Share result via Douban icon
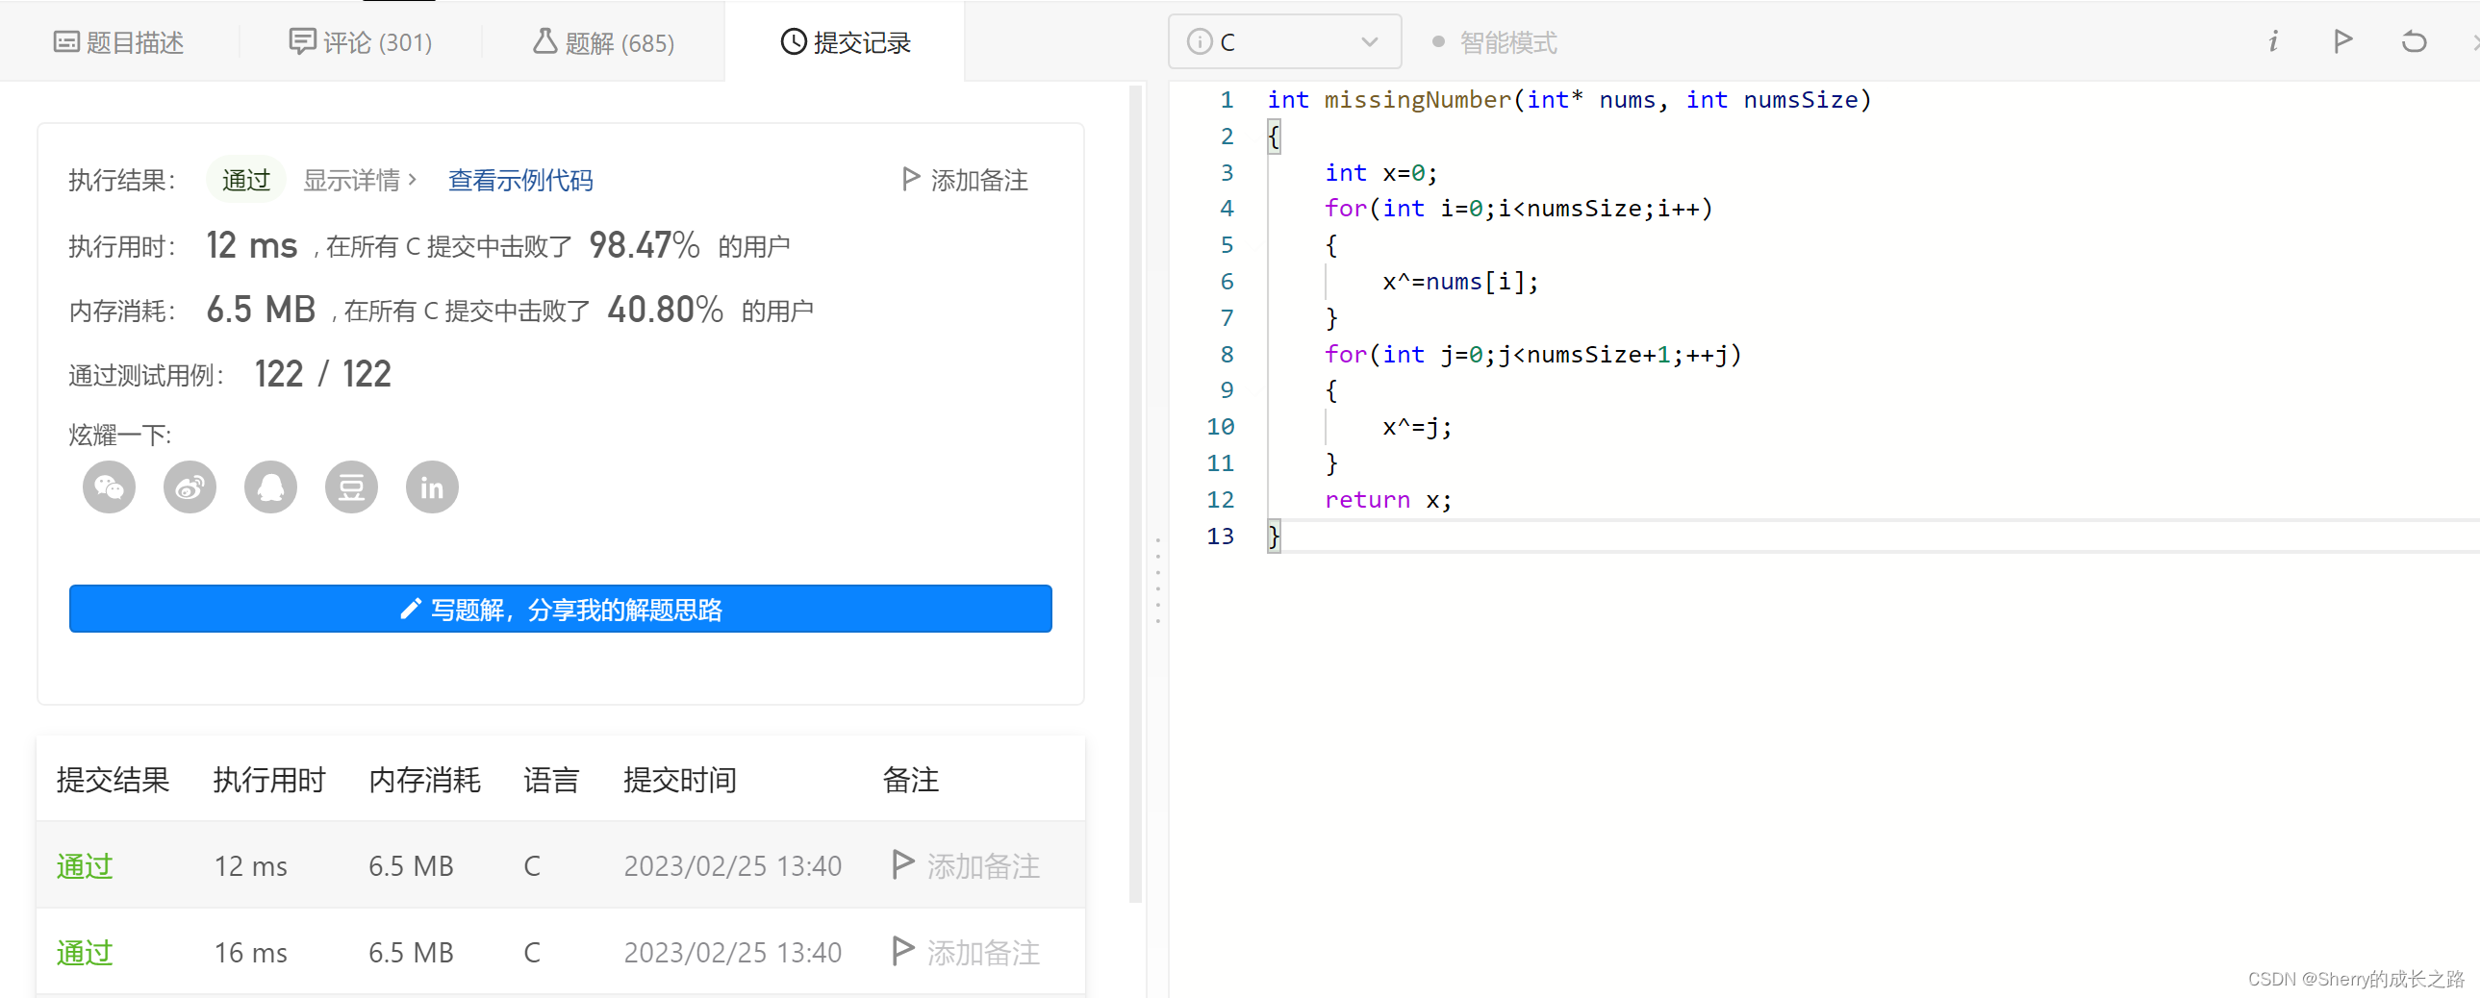 (x=351, y=487)
